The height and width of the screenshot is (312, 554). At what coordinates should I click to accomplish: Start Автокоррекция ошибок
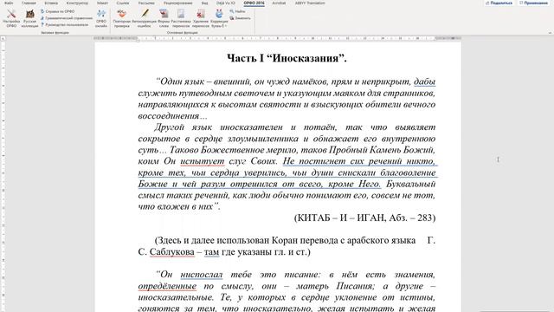tap(144, 18)
